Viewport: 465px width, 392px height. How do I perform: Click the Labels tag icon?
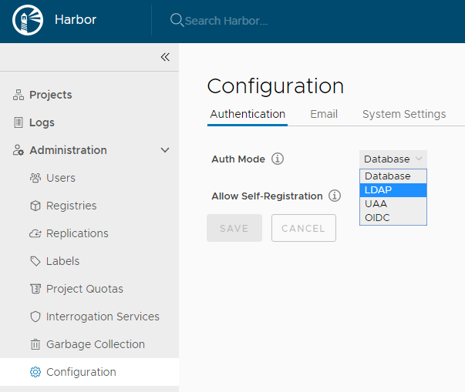tap(35, 261)
